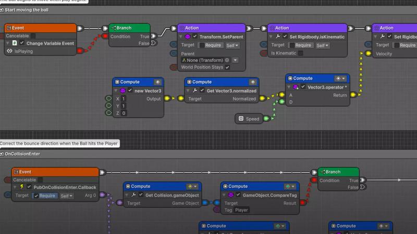Toggle the Change Variable Event checkbox
Image resolution: width=417 pixels, height=234 pixels.
(22, 43)
